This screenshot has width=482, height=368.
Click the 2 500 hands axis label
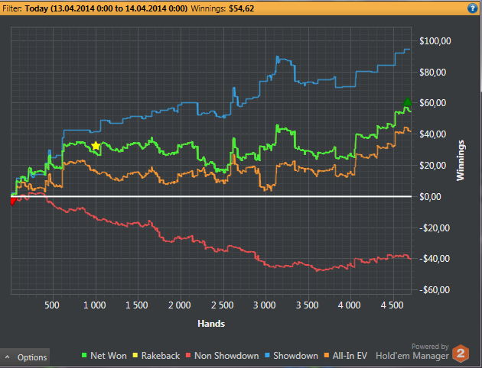pyautogui.click(x=222, y=305)
